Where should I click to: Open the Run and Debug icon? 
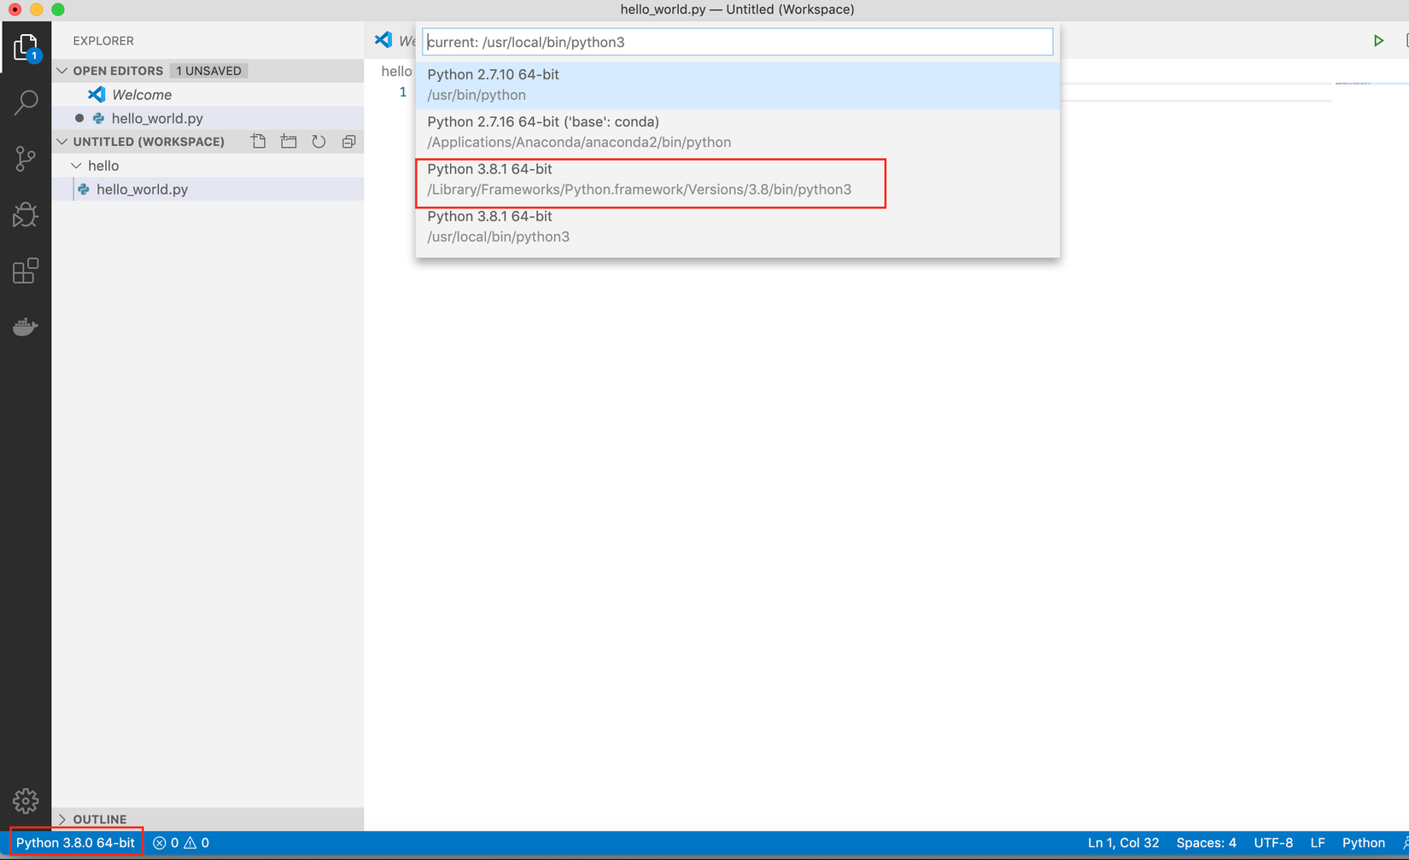tap(26, 215)
